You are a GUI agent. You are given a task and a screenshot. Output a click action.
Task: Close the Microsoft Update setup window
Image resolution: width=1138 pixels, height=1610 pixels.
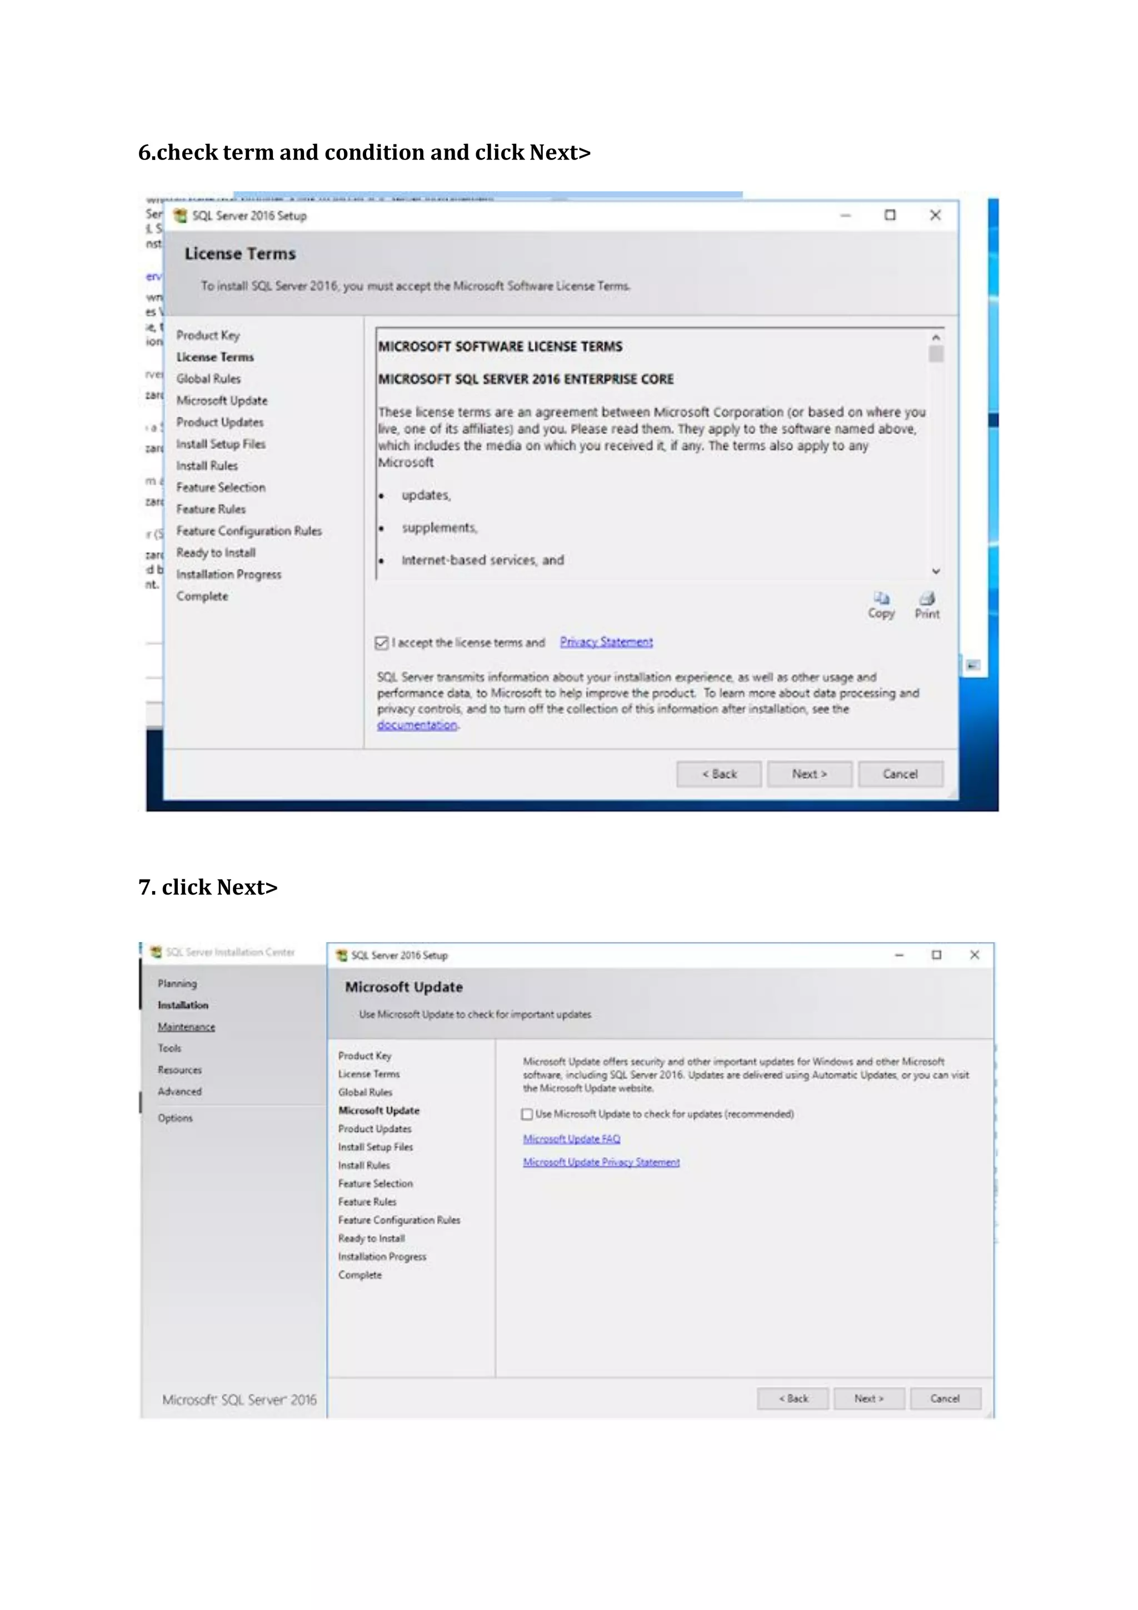pyautogui.click(x=975, y=955)
